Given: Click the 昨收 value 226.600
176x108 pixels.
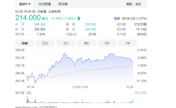Looking at the screenshot, I should (x=40, y=29).
